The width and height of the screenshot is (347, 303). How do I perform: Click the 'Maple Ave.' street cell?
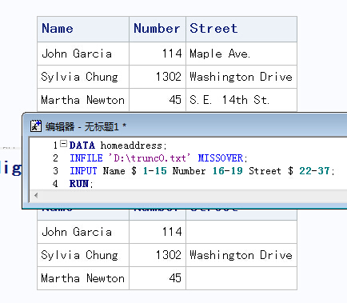(241, 54)
